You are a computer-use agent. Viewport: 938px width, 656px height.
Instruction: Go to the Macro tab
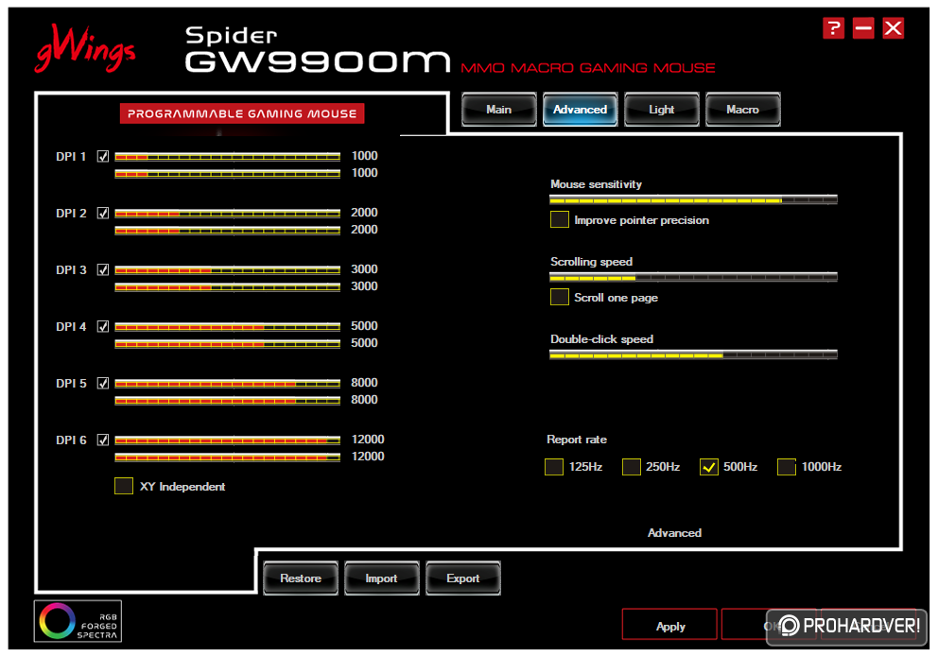tap(743, 110)
